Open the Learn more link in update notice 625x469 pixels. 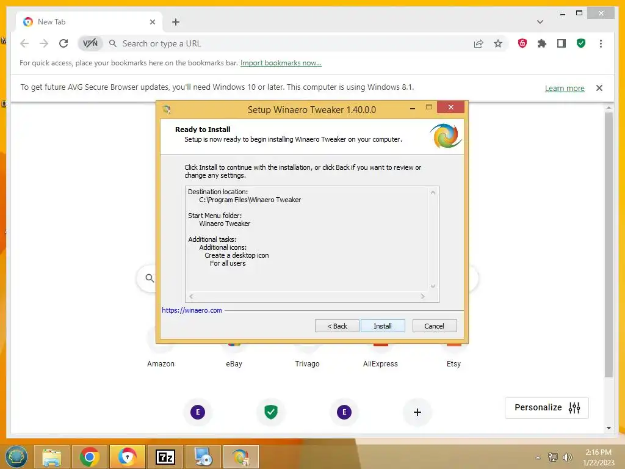565,88
